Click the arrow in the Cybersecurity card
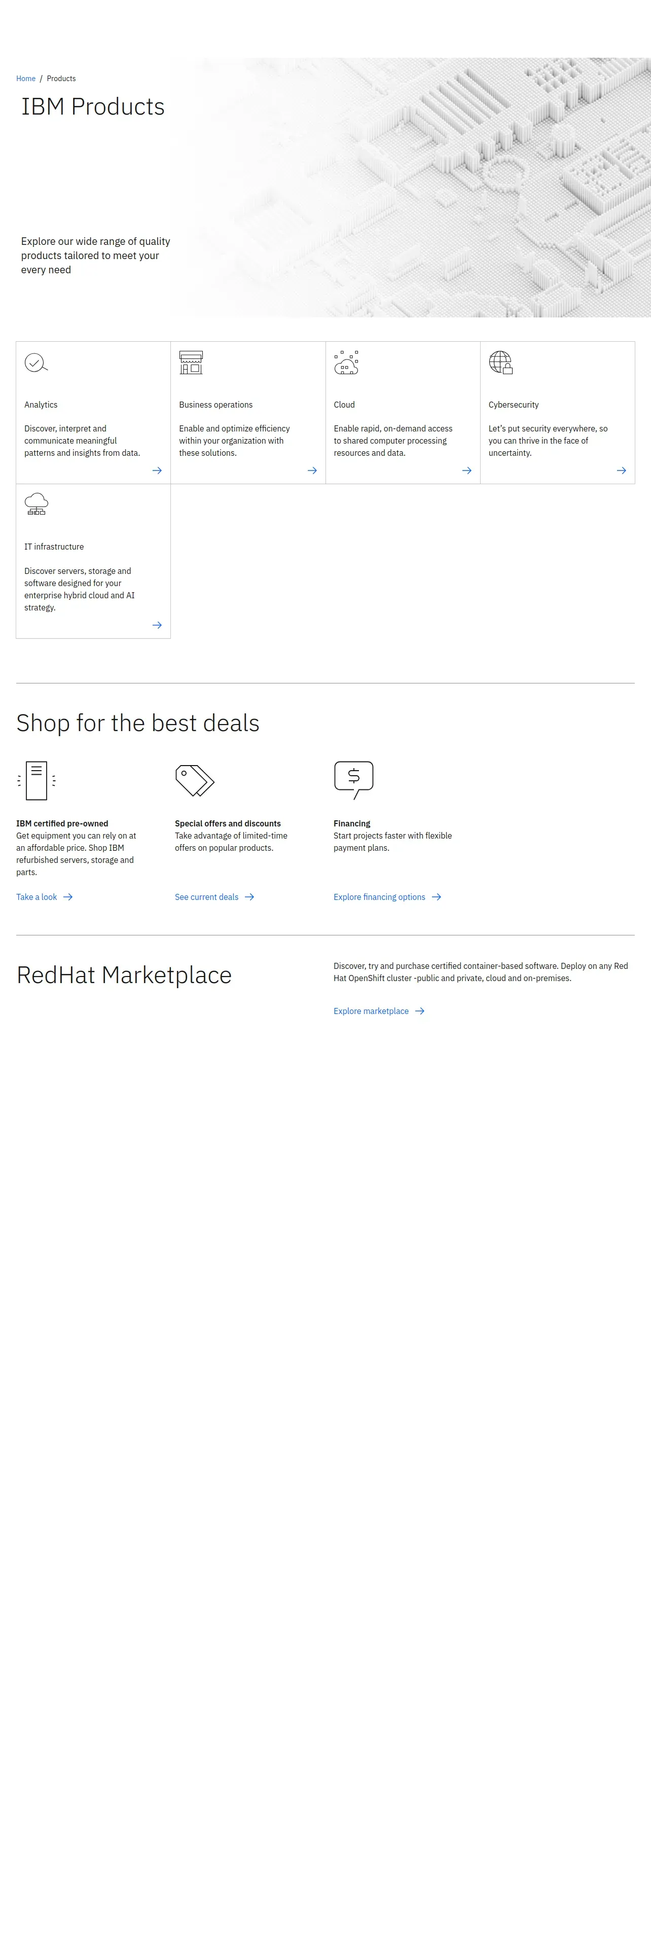 click(x=622, y=471)
